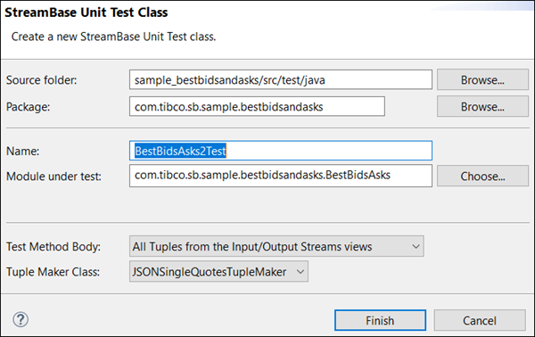Click the 'Test Method Body:' label
535x337 pixels.
(53, 246)
